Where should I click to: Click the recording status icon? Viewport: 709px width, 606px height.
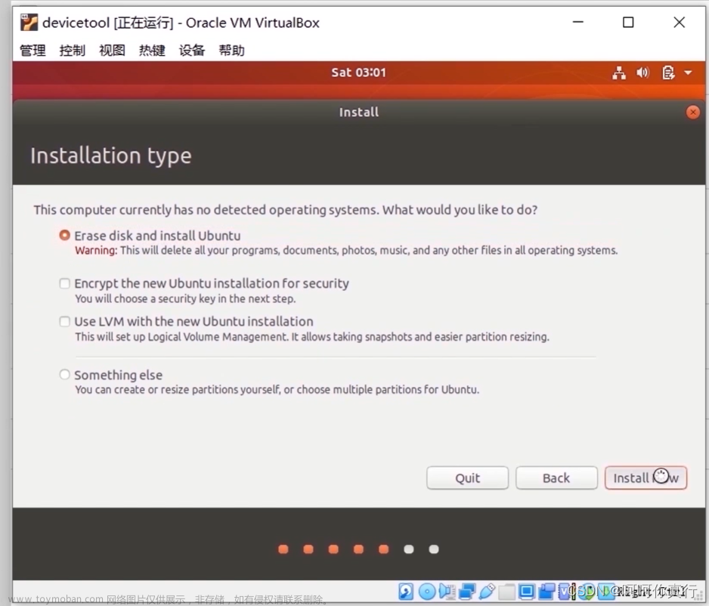tap(546, 591)
